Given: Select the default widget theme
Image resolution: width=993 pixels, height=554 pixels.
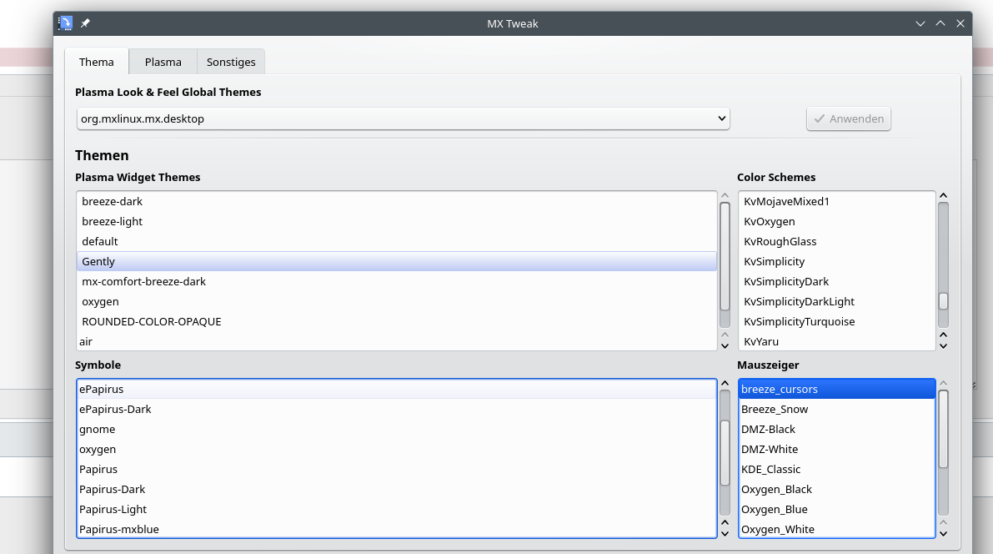Looking at the screenshot, I should [396, 241].
